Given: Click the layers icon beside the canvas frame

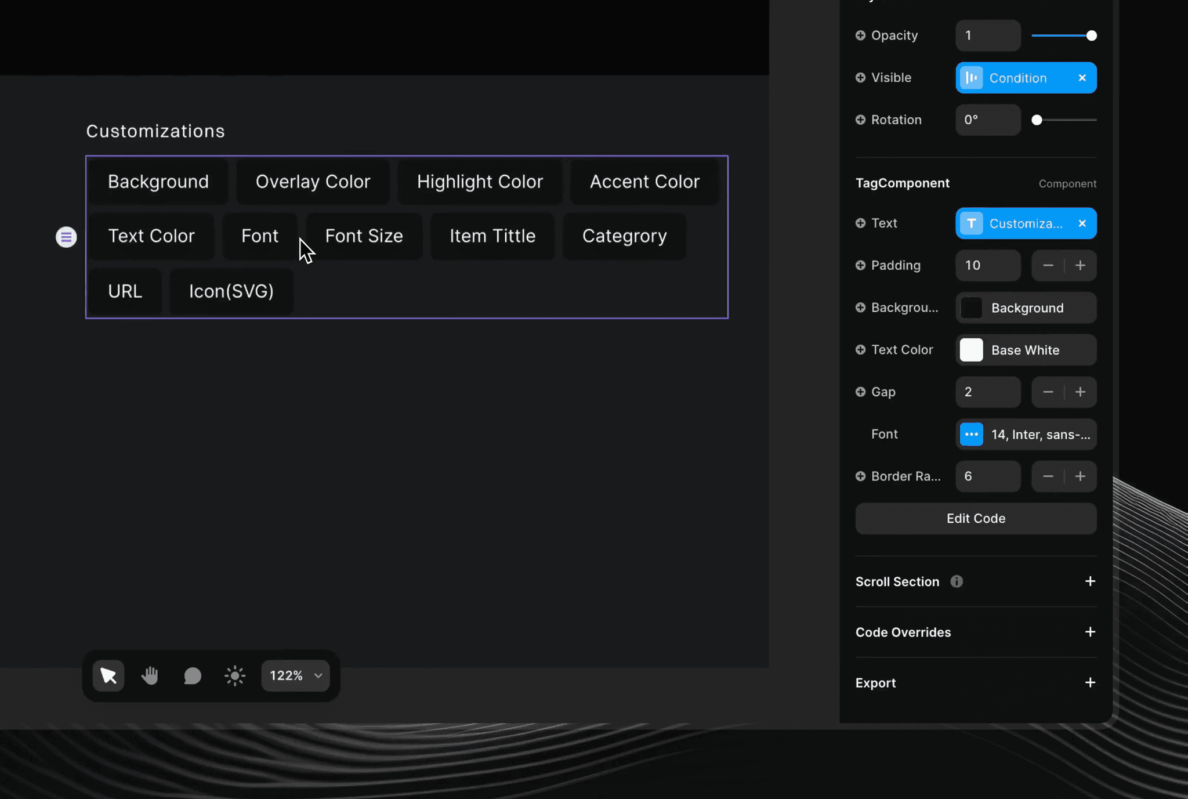Looking at the screenshot, I should 66,237.
